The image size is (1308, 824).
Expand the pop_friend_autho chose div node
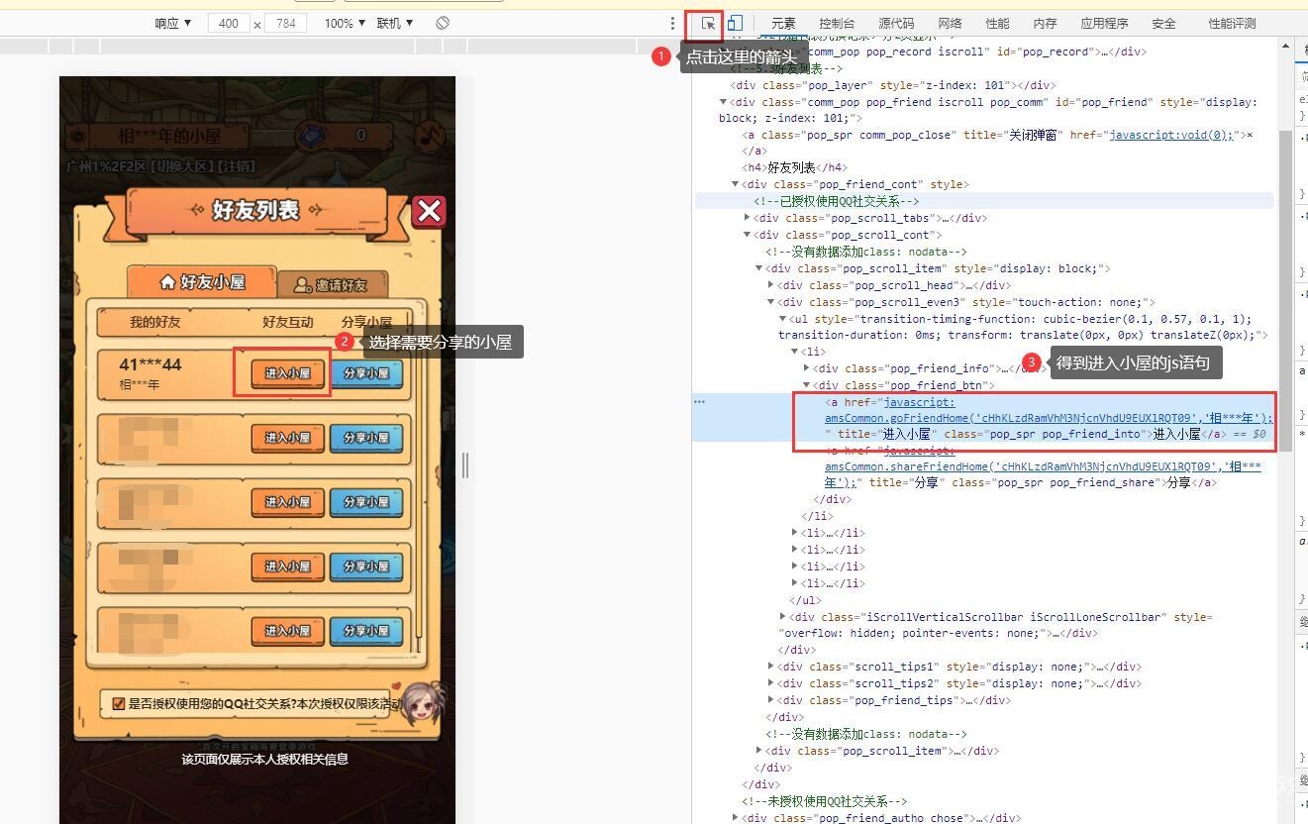click(735, 817)
